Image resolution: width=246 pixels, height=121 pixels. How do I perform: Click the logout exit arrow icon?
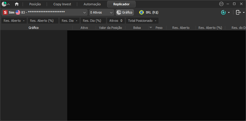pos(238,12)
